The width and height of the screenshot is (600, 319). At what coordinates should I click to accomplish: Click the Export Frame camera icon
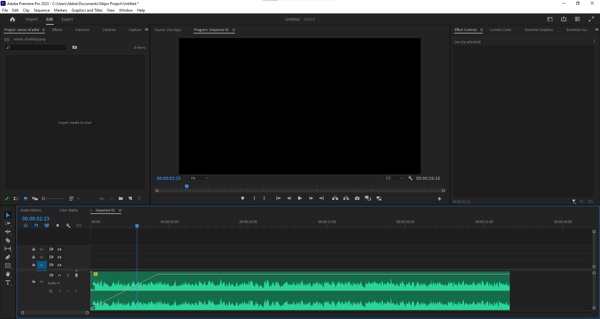point(357,198)
